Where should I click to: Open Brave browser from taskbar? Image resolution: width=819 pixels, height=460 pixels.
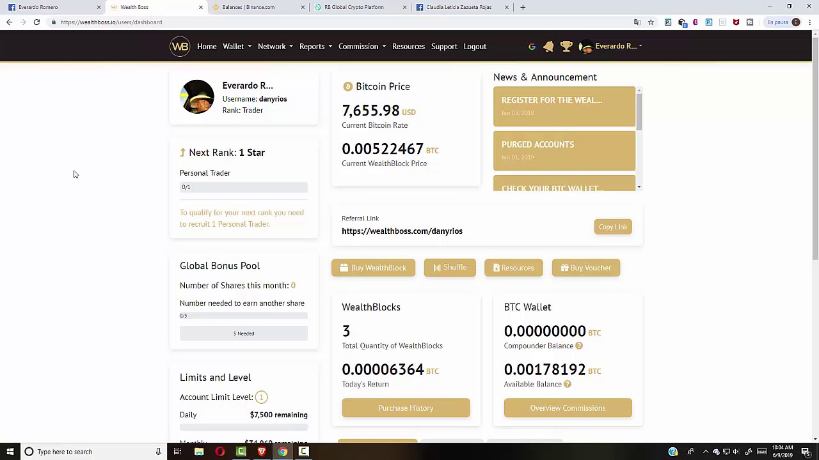262,452
